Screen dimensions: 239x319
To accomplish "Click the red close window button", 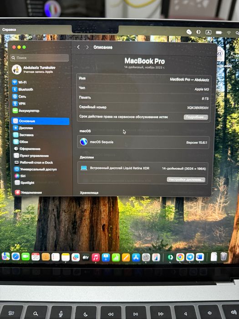I will 14,47.
